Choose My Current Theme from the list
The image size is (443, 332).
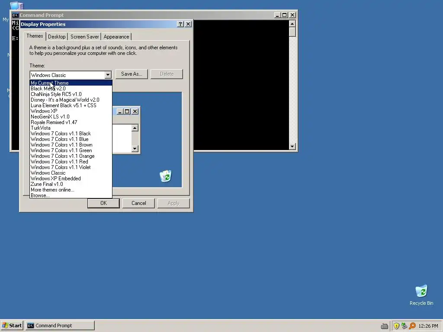coord(71,83)
